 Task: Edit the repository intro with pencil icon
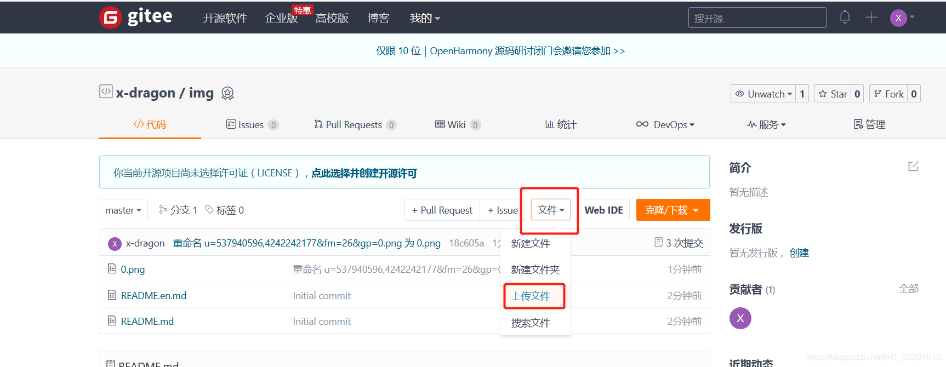tap(913, 166)
